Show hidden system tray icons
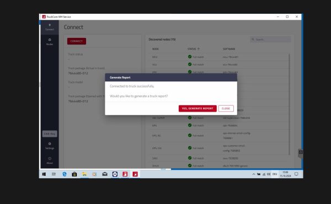Image resolution: width=331 pixels, height=204 pixels. (254, 174)
